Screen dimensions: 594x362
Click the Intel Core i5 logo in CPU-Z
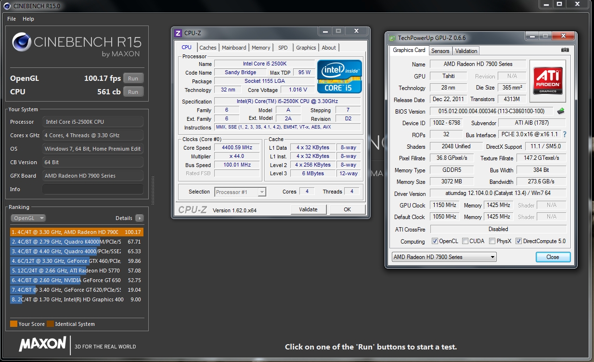pos(339,76)
